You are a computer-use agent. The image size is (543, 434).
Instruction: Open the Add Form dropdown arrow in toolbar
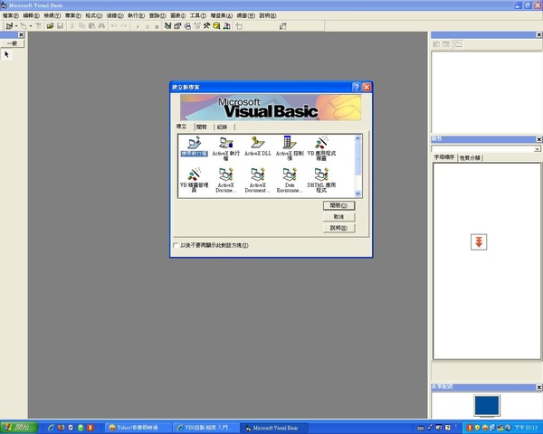[x=31, y=26]
